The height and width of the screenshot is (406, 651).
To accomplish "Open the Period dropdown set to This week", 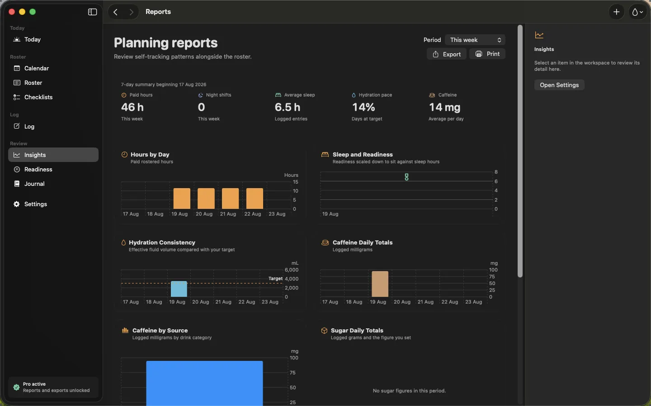I will point(475,40).
